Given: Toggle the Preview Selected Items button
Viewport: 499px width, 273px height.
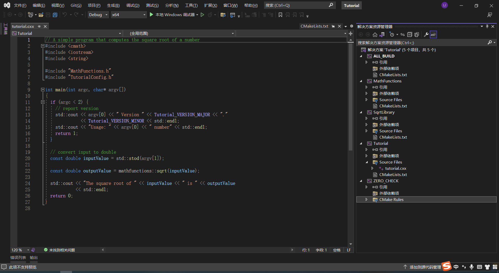Looking at the screenshot, I should coord(433,35).
